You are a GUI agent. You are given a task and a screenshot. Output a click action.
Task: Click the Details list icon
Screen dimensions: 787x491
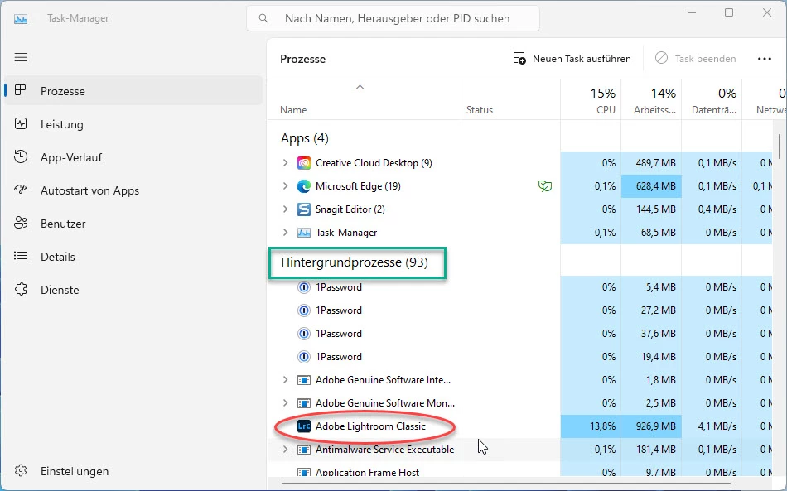pyautogui.click(x=21, y=257)
